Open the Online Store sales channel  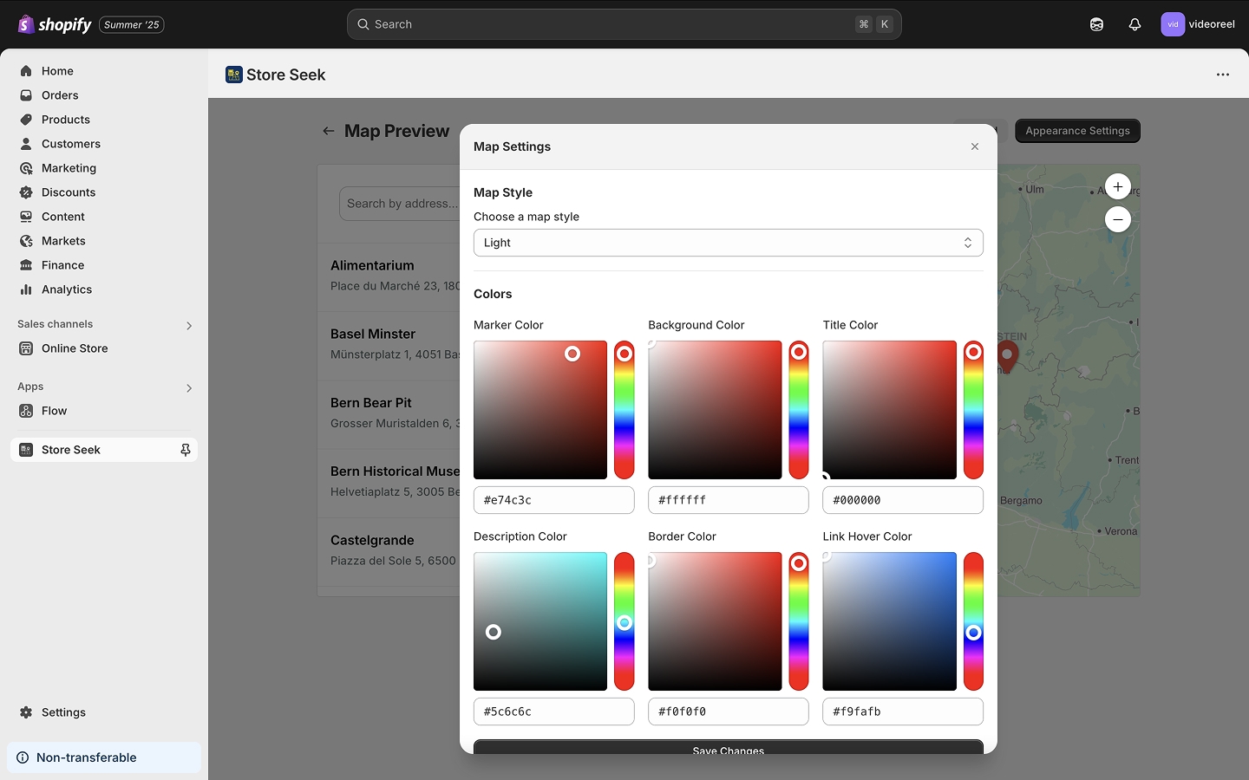click(x=74, y=348)
